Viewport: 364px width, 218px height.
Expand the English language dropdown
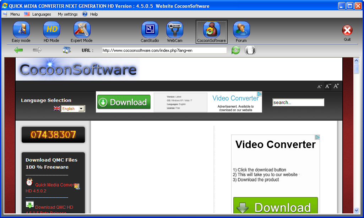81,108
